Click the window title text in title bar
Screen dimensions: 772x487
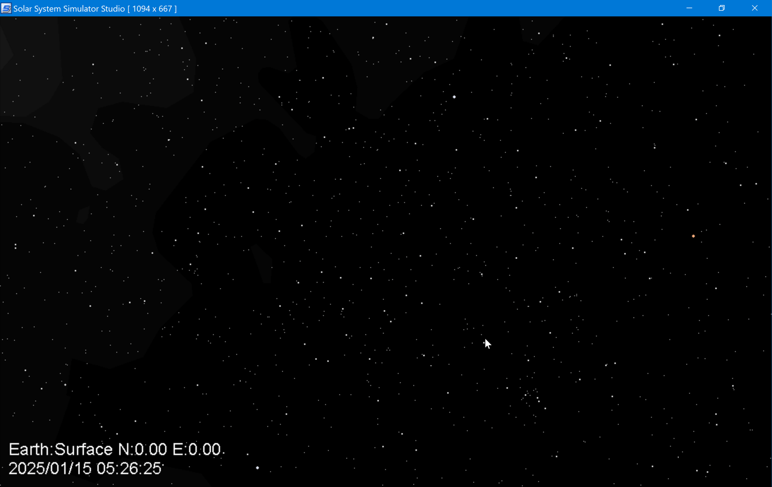tap(69, 9)
